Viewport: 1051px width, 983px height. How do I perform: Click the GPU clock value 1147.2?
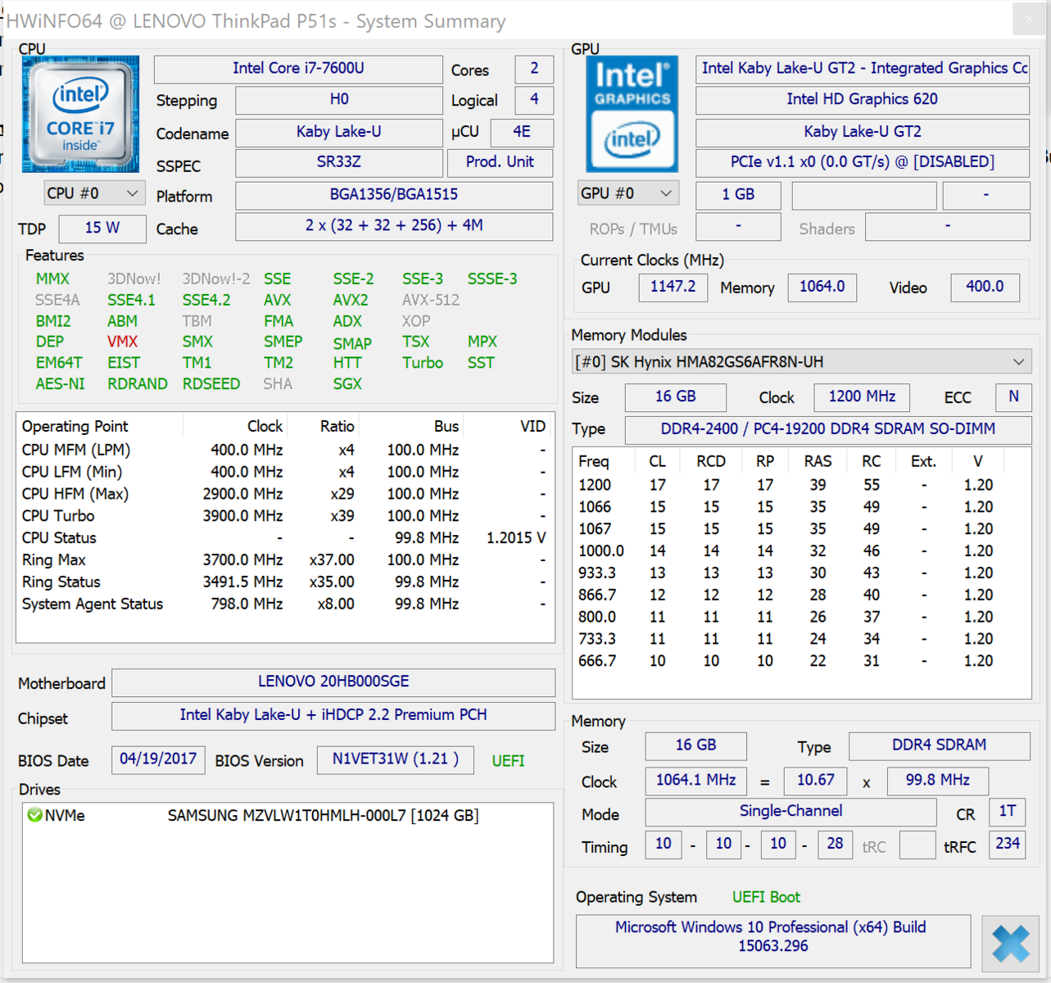673,288
